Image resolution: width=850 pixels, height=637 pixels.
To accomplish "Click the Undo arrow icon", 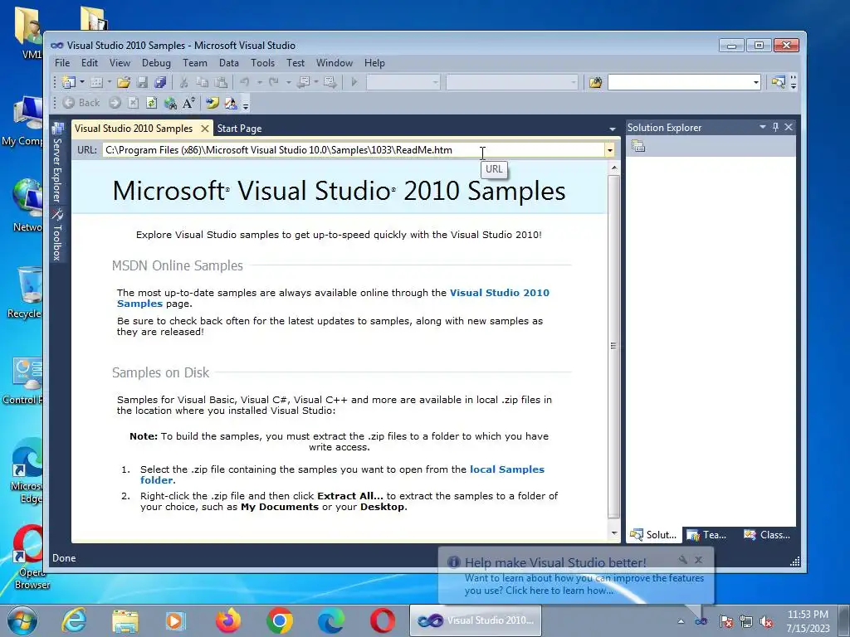I will [245, 82].
